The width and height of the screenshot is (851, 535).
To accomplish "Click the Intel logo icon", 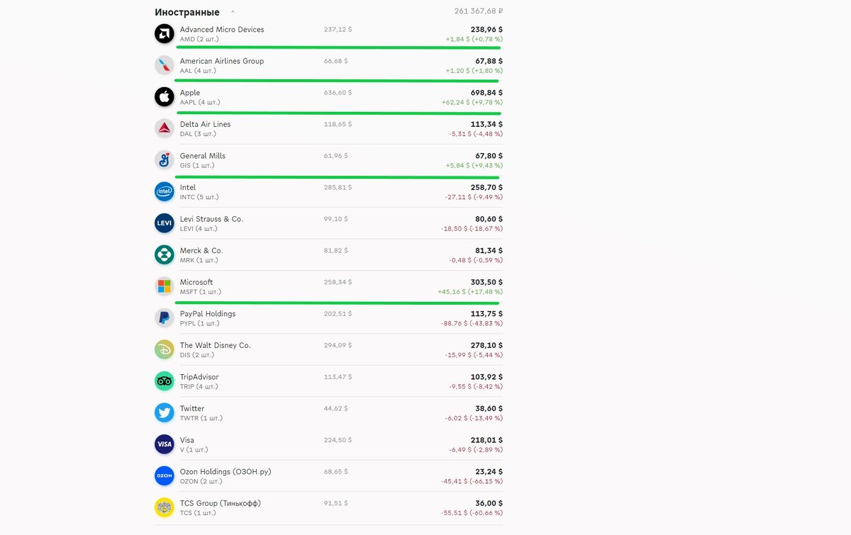I will [165, 191].
